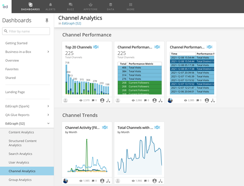Go to Getting Started page
Viewport: 244px width, 186px height.
[16, 43]
